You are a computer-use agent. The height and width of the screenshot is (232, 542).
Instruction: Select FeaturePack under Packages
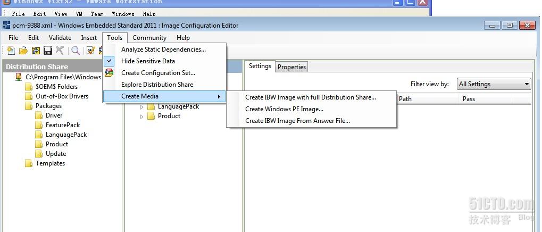(x=63, y=125)
